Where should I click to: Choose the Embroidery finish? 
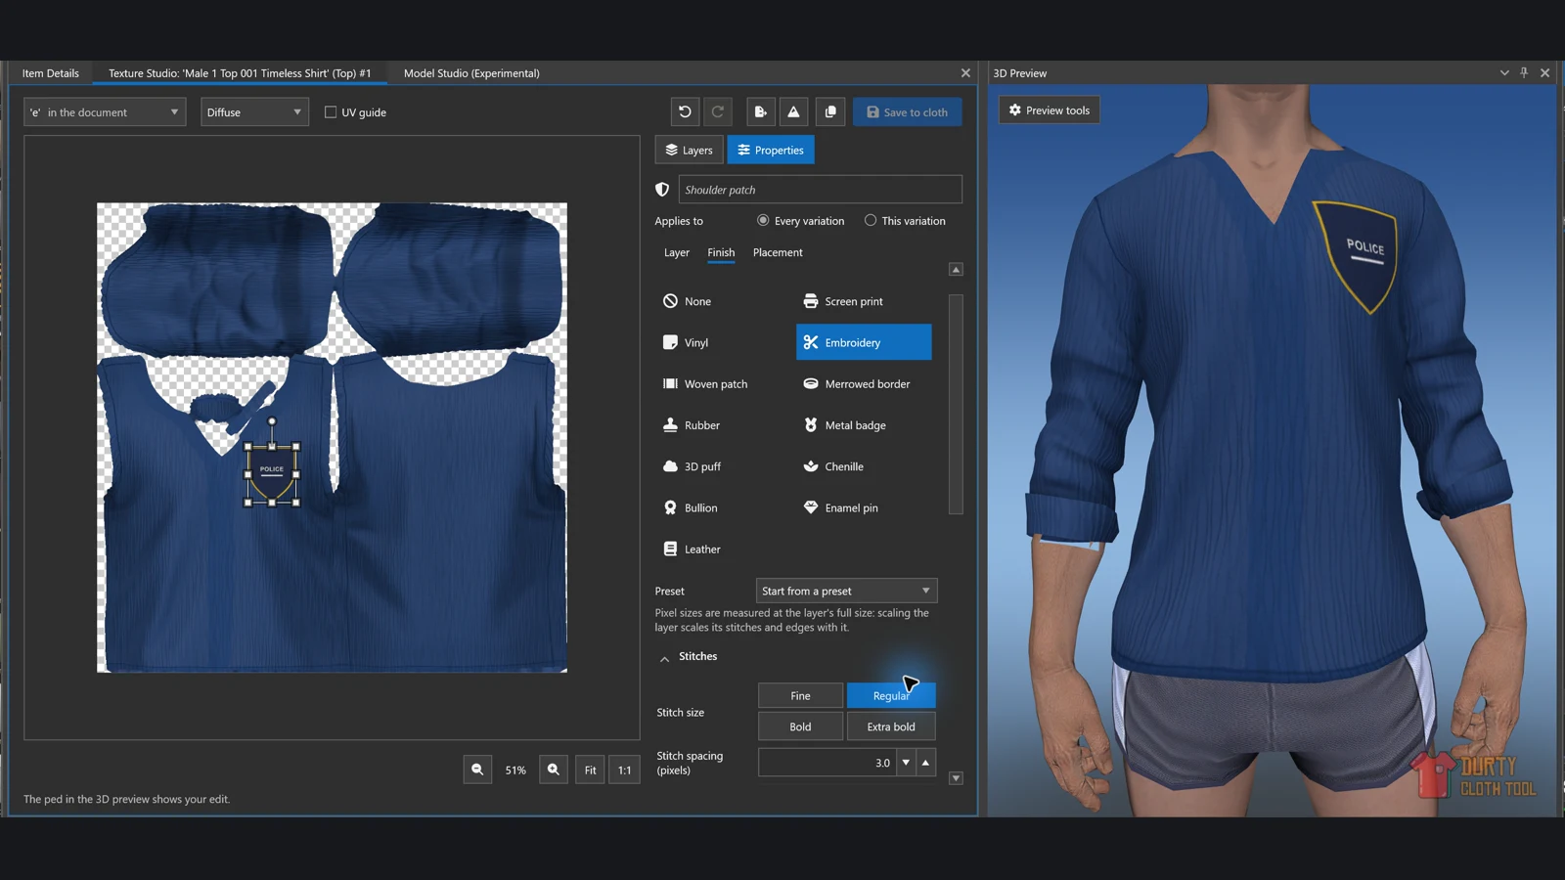[x=864, y=342]
